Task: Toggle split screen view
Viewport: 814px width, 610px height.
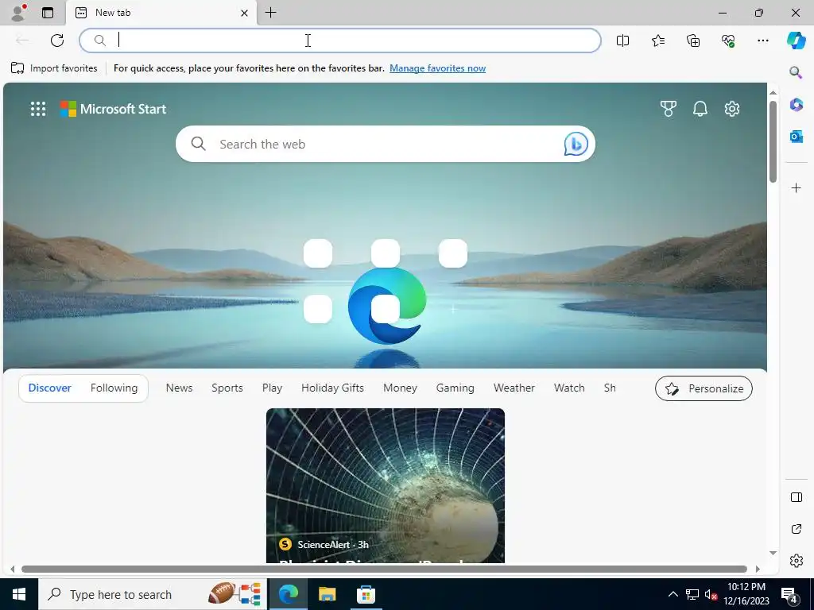Action: [622, 41]
